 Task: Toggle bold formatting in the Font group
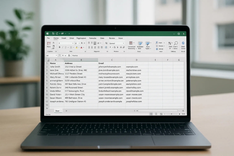point(60,47)
